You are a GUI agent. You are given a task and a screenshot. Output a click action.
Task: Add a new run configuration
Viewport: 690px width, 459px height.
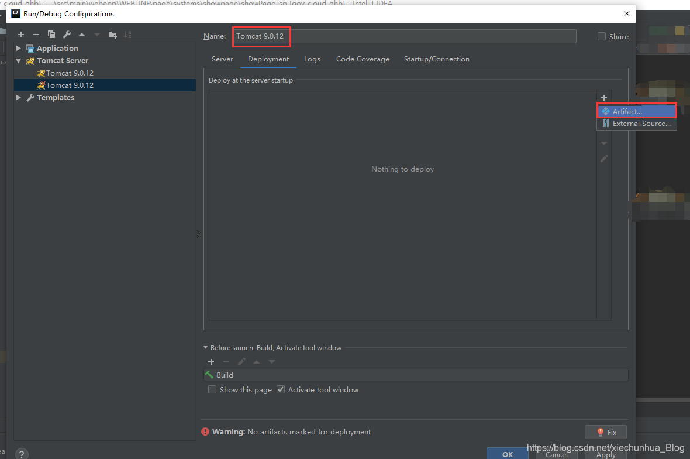20,35
